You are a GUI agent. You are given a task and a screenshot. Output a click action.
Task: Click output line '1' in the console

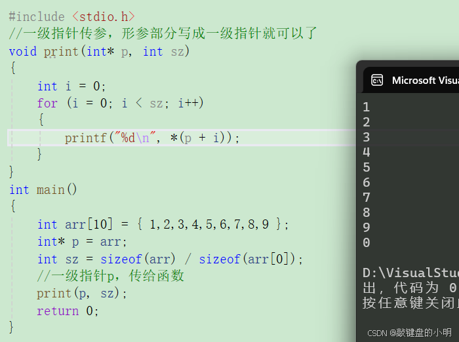click(366, 107)
